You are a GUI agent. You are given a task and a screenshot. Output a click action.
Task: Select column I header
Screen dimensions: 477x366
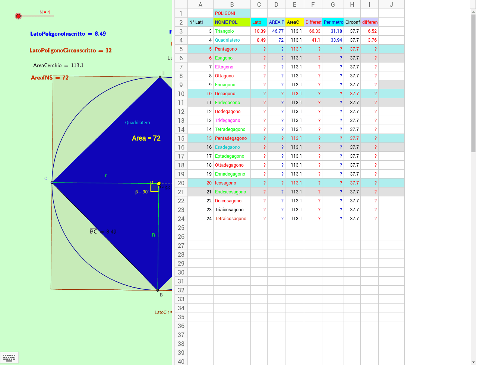370,4
